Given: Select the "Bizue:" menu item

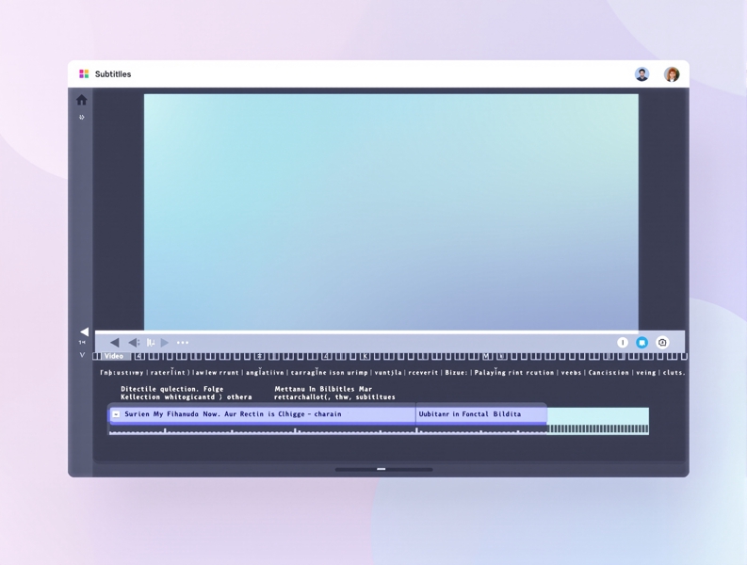Looking at the screenshot, I should tap(456, 373).
